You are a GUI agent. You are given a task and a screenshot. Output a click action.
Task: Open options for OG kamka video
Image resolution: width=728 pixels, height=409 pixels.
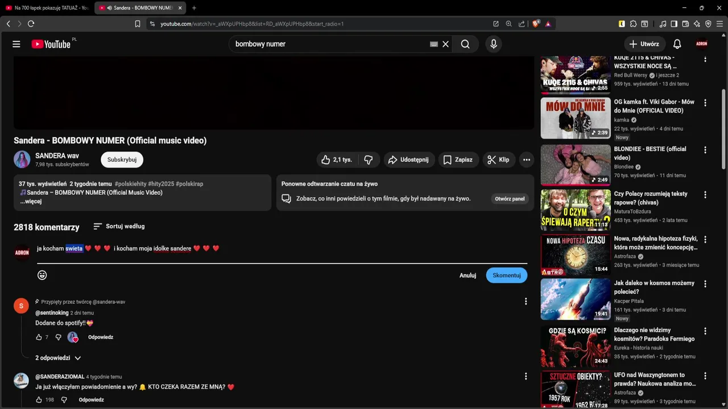point(705,103)
